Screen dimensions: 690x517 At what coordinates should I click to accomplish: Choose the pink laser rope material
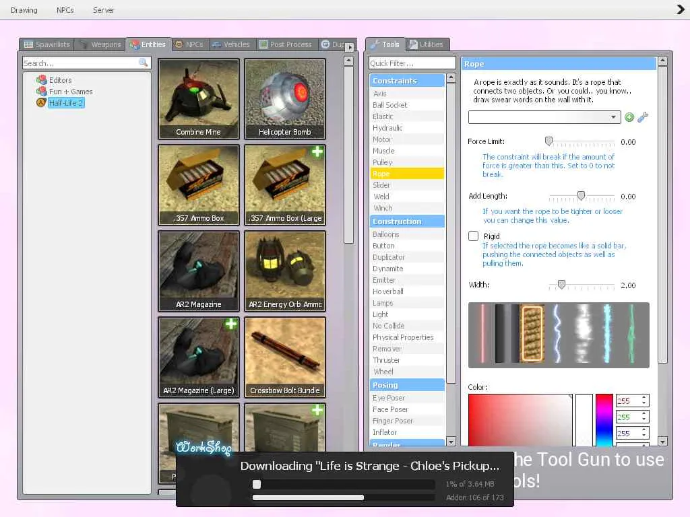pyautogui.click(x=482, y=334)
